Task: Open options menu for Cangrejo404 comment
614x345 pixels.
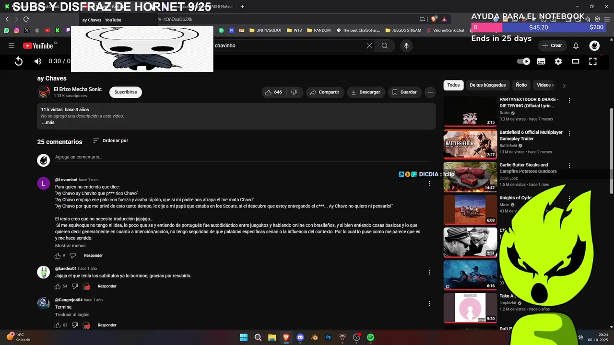Action: point(429,303)
